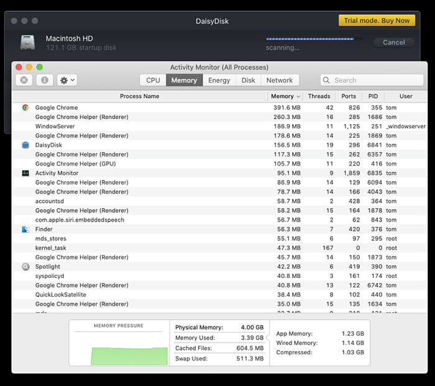The height and width of the screenshot is (386, 435).
Task: Select the WindowServer process row
Action: pos(220,127)
